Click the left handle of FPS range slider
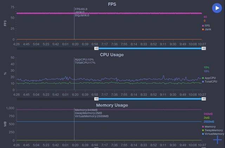This screenshot has width=225, height=148. pyautogui.click(x=96, y=48)
